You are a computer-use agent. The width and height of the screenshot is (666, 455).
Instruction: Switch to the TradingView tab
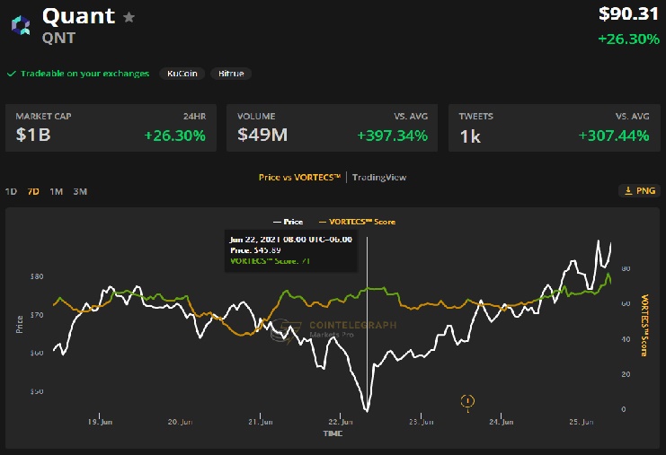pyautogui.click(x=379, y=178)
